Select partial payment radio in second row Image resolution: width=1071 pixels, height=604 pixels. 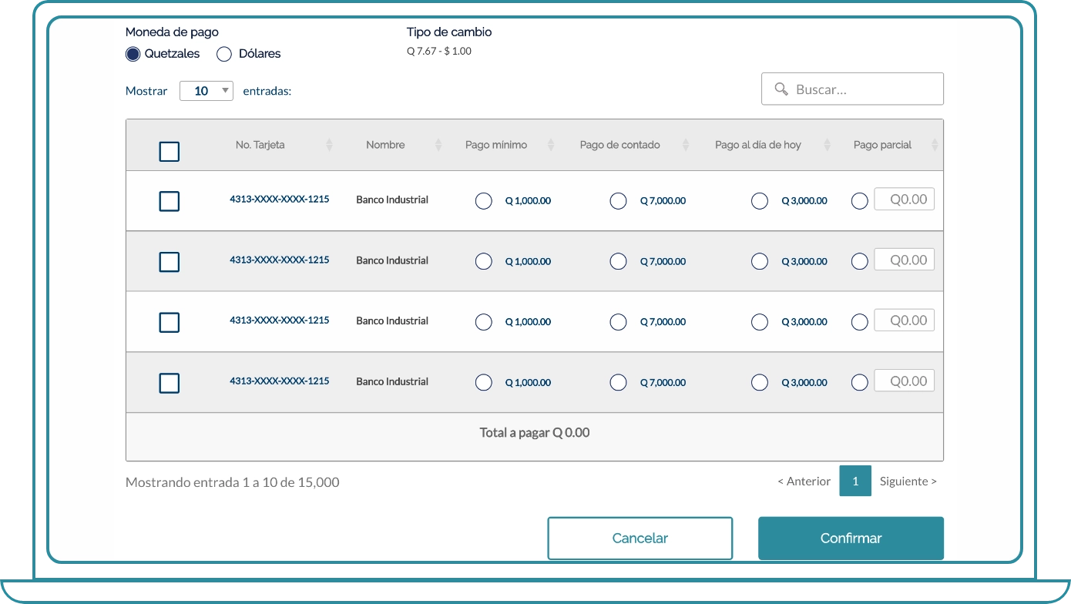[860, 261]
